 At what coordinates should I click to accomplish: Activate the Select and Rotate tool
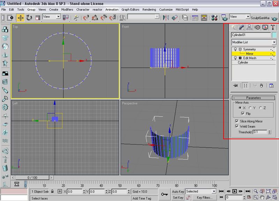click(x=29, y=18)
